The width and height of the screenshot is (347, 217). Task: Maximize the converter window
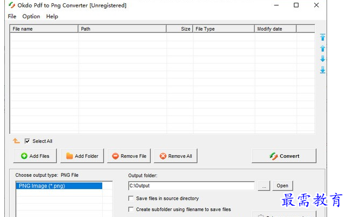(x=296, y=5)
